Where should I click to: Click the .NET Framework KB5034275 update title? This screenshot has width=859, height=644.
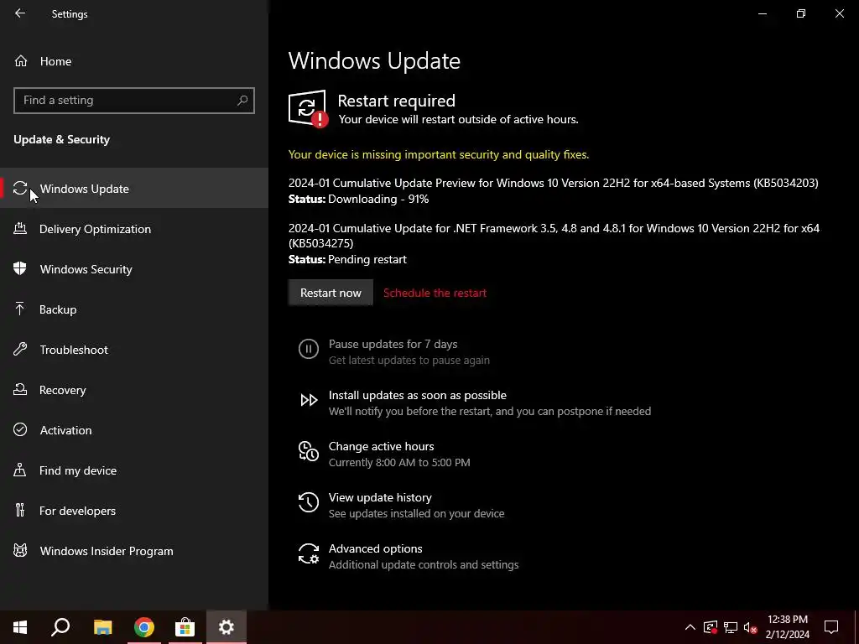pyautogui.click(x=554, y=236)
